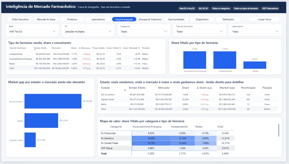289x164 pixels.
Task: Switch to the Visão Executiva tab
Action: point(20,19)
